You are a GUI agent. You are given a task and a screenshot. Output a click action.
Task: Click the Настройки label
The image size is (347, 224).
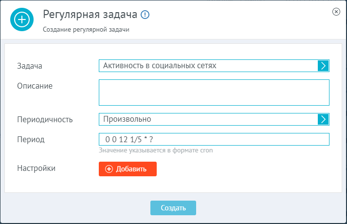point(37,168)
